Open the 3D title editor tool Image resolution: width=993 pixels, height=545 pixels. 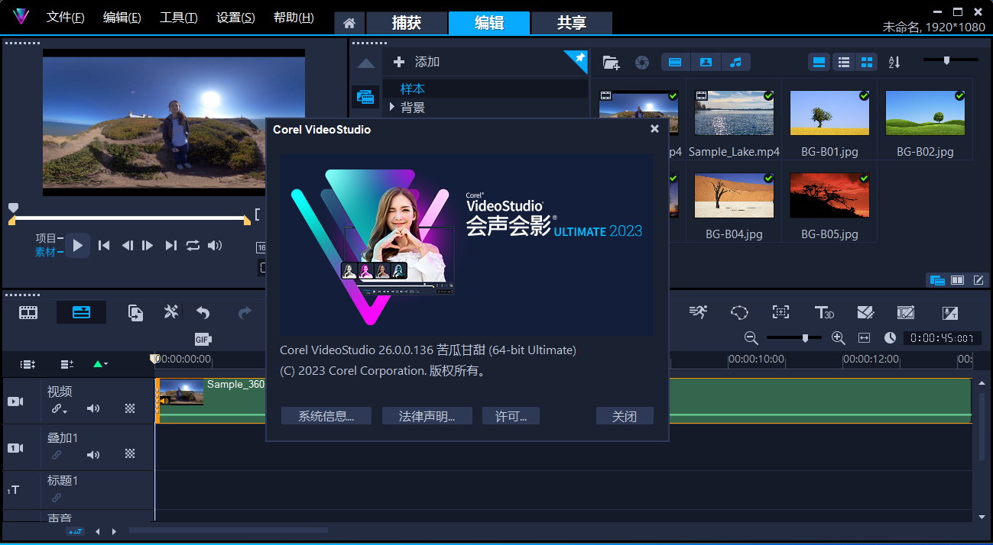click(x=823, y=312)
